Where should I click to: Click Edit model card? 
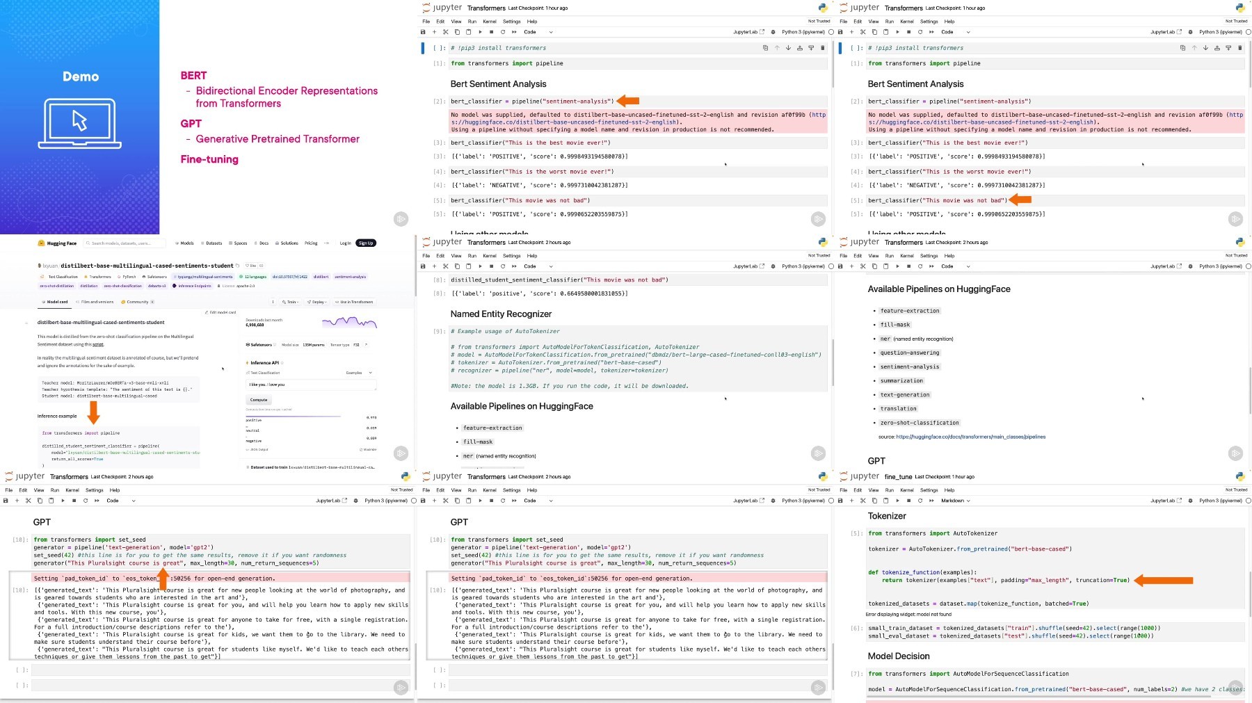pyautogui.click(x=220, y=312)
